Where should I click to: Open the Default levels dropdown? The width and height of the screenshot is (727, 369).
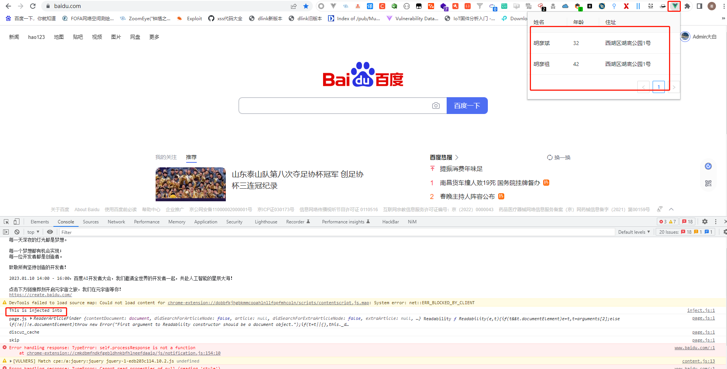(634, 232)
